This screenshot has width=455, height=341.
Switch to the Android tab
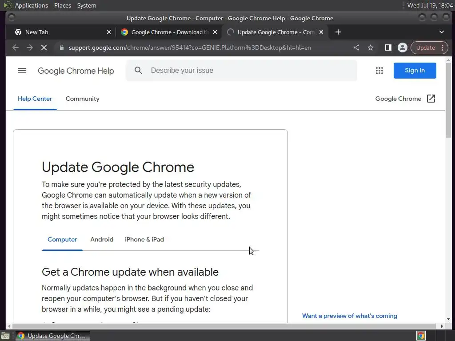(102, 239)
